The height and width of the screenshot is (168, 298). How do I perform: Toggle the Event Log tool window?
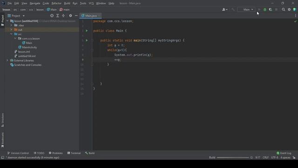tap(284, 153)
